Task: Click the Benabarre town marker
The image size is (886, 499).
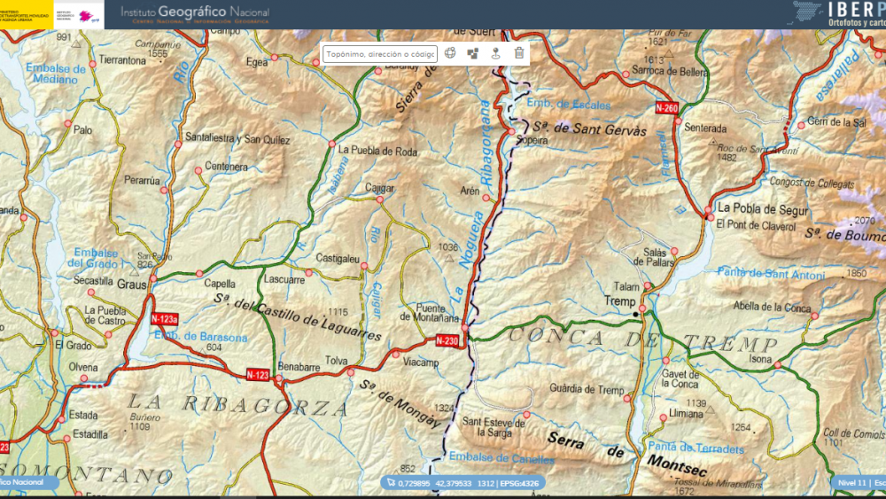Action: click(278, 378)
